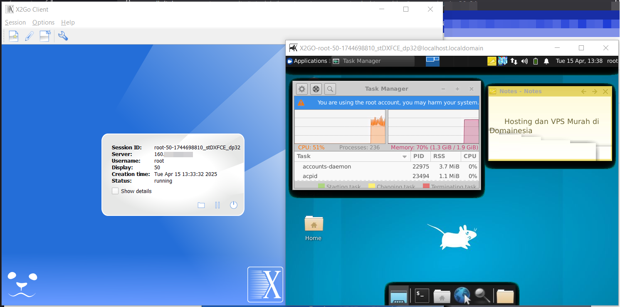Click the CPU usage history graph
This screenshot has width=620, height=307.
pos(340,127)
